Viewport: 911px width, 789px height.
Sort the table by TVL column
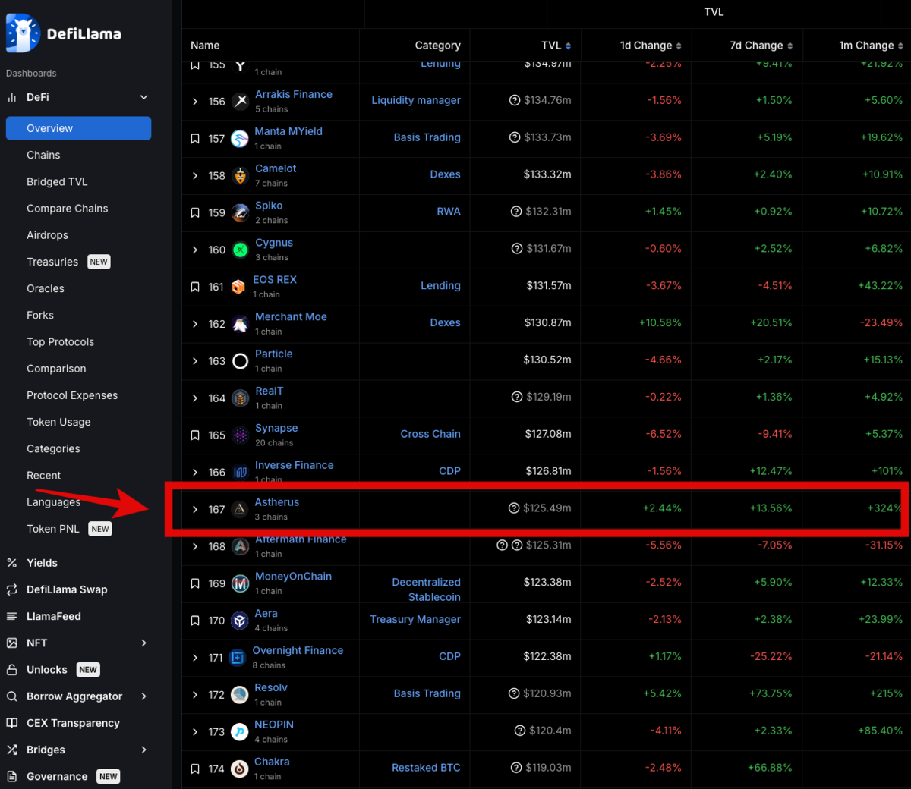556,46
